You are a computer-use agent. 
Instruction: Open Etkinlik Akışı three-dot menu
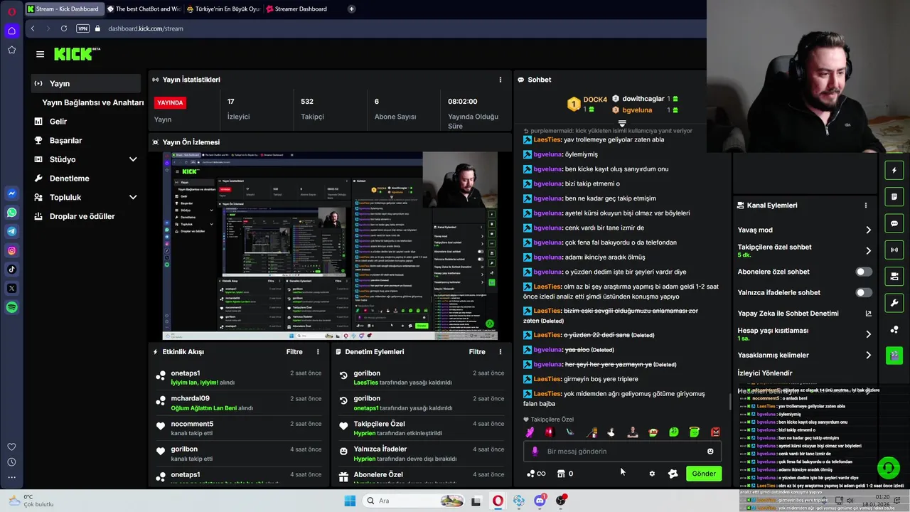pos(318,352)
